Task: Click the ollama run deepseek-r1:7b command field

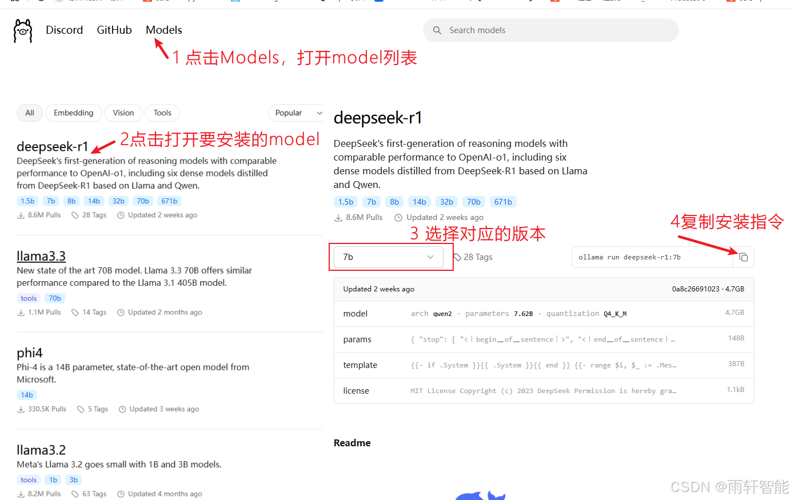Action: [x=652, y=257]
